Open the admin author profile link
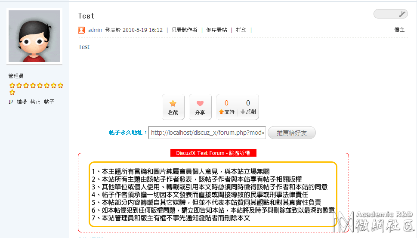 [95, 30]
